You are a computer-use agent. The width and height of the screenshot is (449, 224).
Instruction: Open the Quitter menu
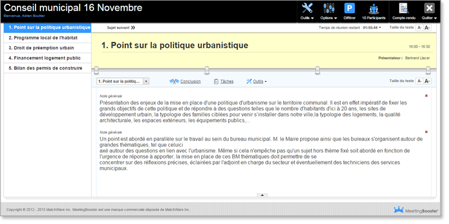tap(429, 11)
